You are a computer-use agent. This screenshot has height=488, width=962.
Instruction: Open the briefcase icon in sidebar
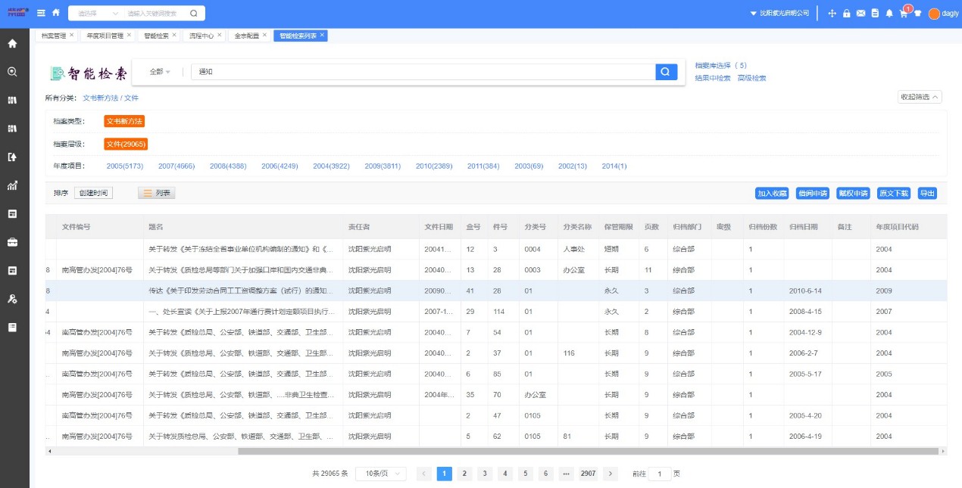coord(12,242)
